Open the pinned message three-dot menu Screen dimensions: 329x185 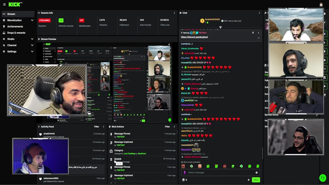259,33
